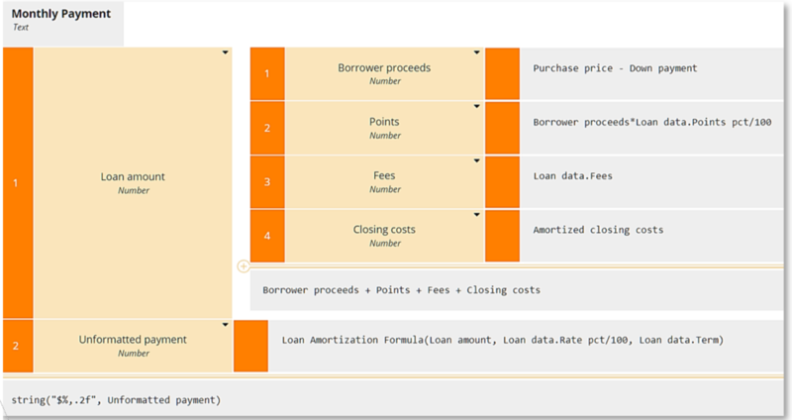Select row number 3 beside Fees
The image size is (792, 420).
266,182
